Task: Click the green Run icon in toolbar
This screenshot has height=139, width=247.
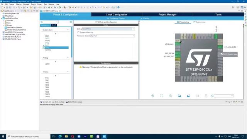Action: (60, 7)
